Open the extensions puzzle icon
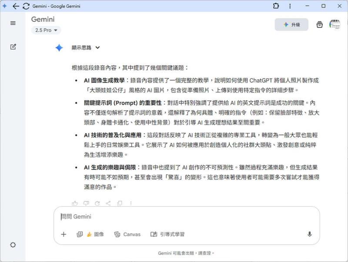Screen dimensions: 348x262 [276, 6]
